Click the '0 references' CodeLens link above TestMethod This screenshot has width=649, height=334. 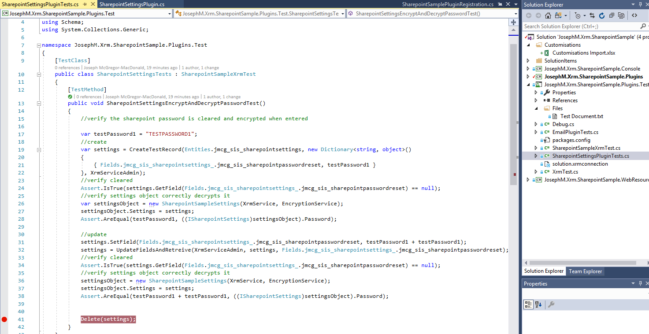point(89,97)
